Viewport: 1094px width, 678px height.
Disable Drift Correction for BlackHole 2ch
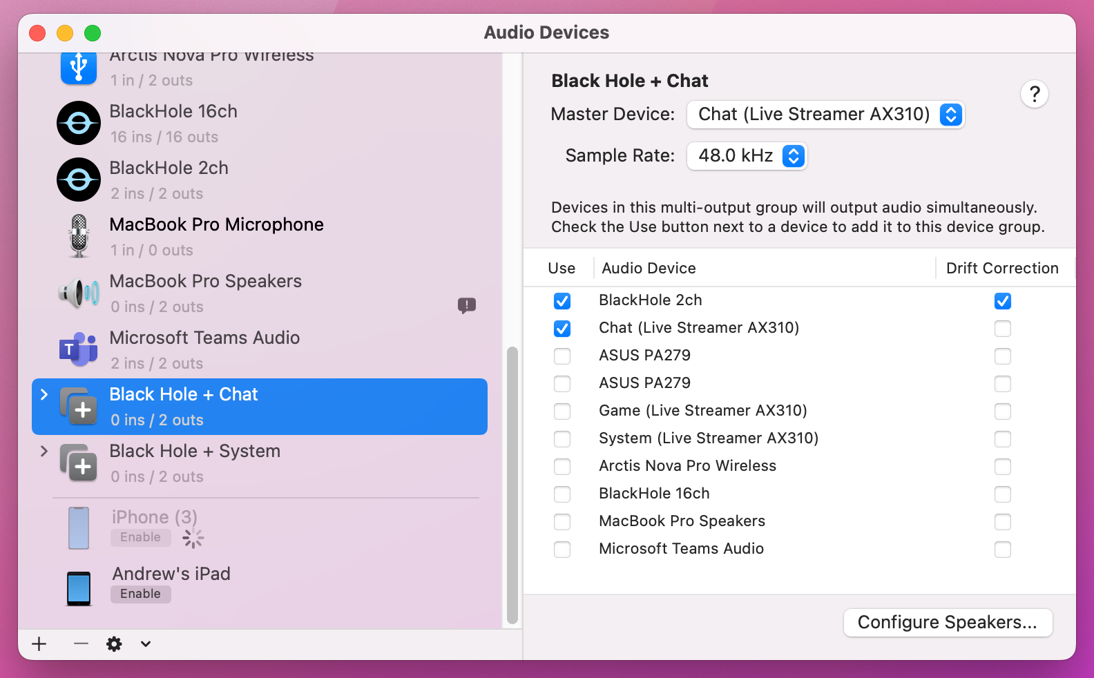coord(1003,301)
